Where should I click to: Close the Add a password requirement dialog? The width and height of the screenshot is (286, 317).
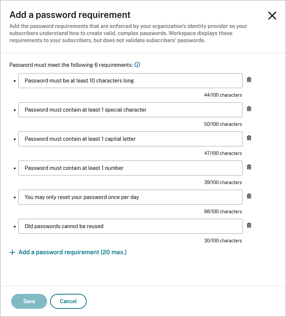click(272, 16)
